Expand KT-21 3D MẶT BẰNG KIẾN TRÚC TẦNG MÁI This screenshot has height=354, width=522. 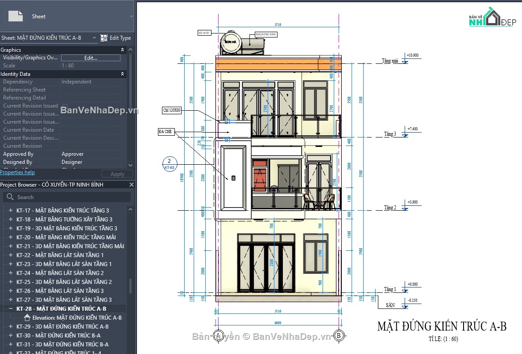click(11, 246)
